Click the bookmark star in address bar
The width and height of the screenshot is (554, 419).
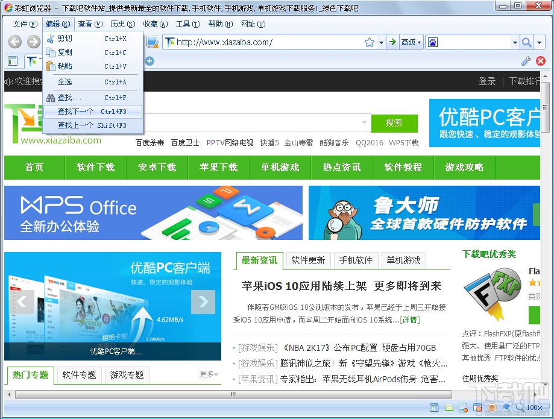(370, 42)
